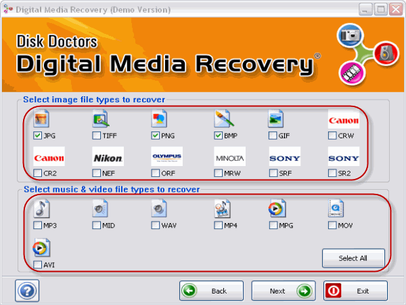Image resolution: width=406 pixels, height=305 pixels.
Task: Click the Olympus logo above ORF
Action: (166, 157)
